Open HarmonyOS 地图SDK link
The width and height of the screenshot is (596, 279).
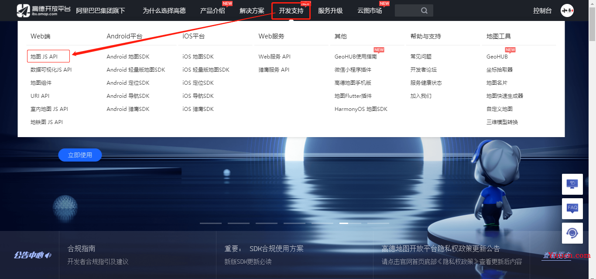[361, 109]
